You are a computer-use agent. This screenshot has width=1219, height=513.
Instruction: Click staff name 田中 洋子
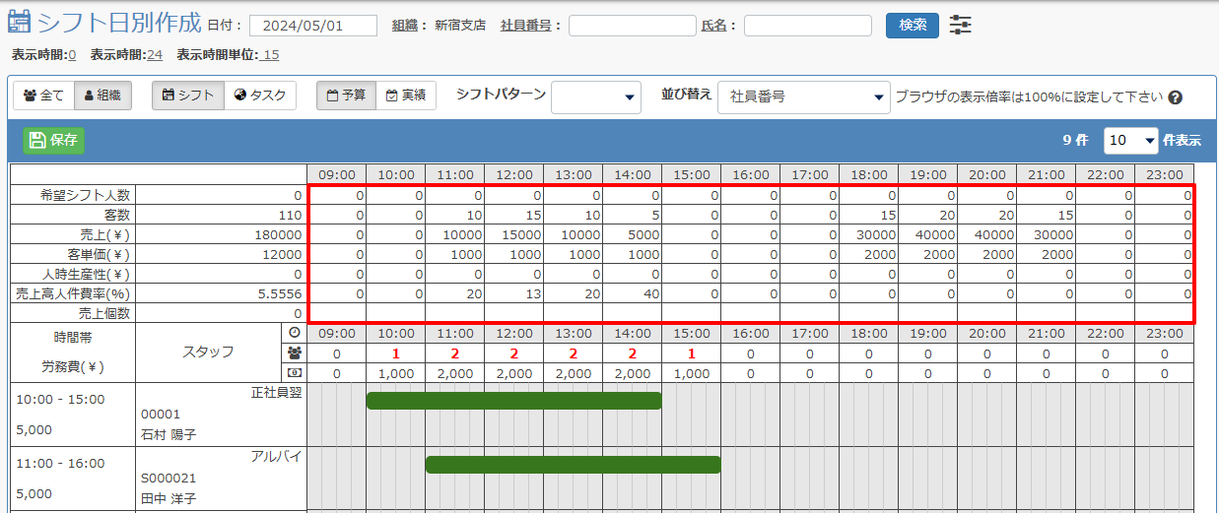point(169,499)
